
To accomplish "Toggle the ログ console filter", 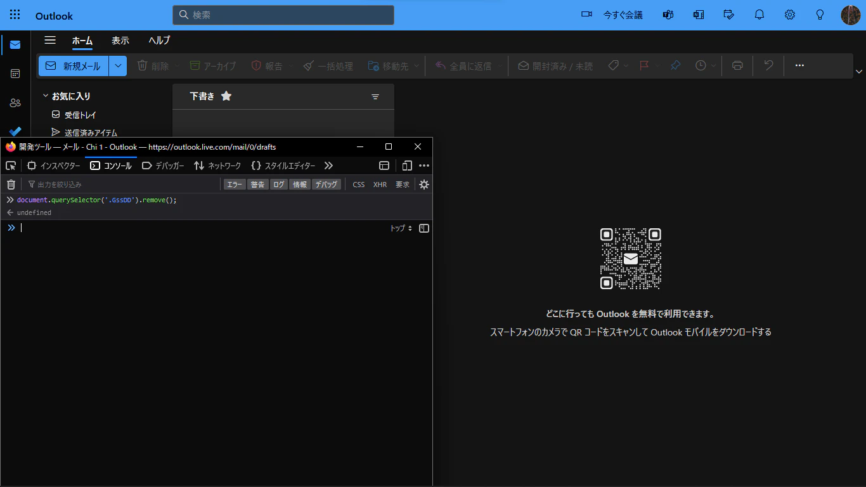I will coord(279,185).
